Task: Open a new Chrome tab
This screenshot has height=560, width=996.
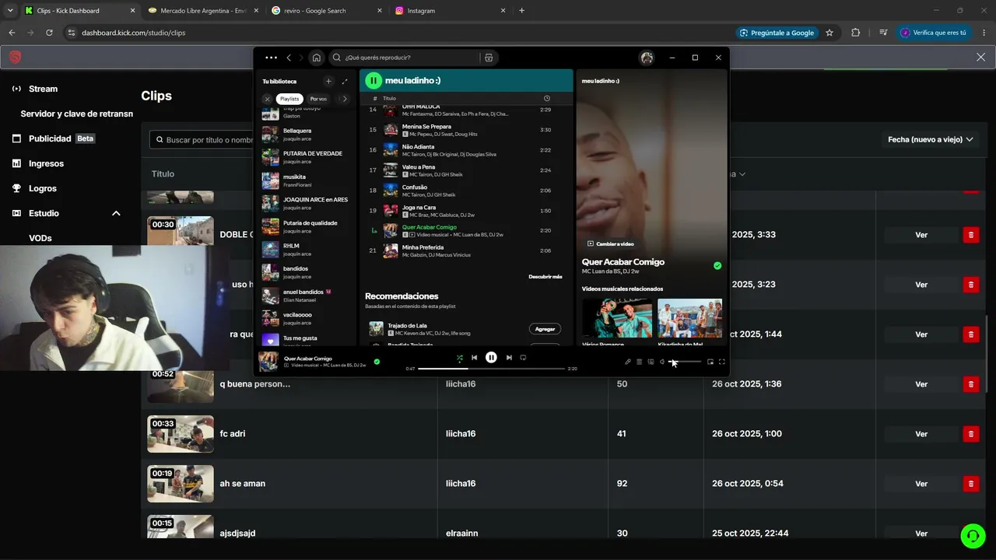Action: pyautogui.click(x=521, y=11)
